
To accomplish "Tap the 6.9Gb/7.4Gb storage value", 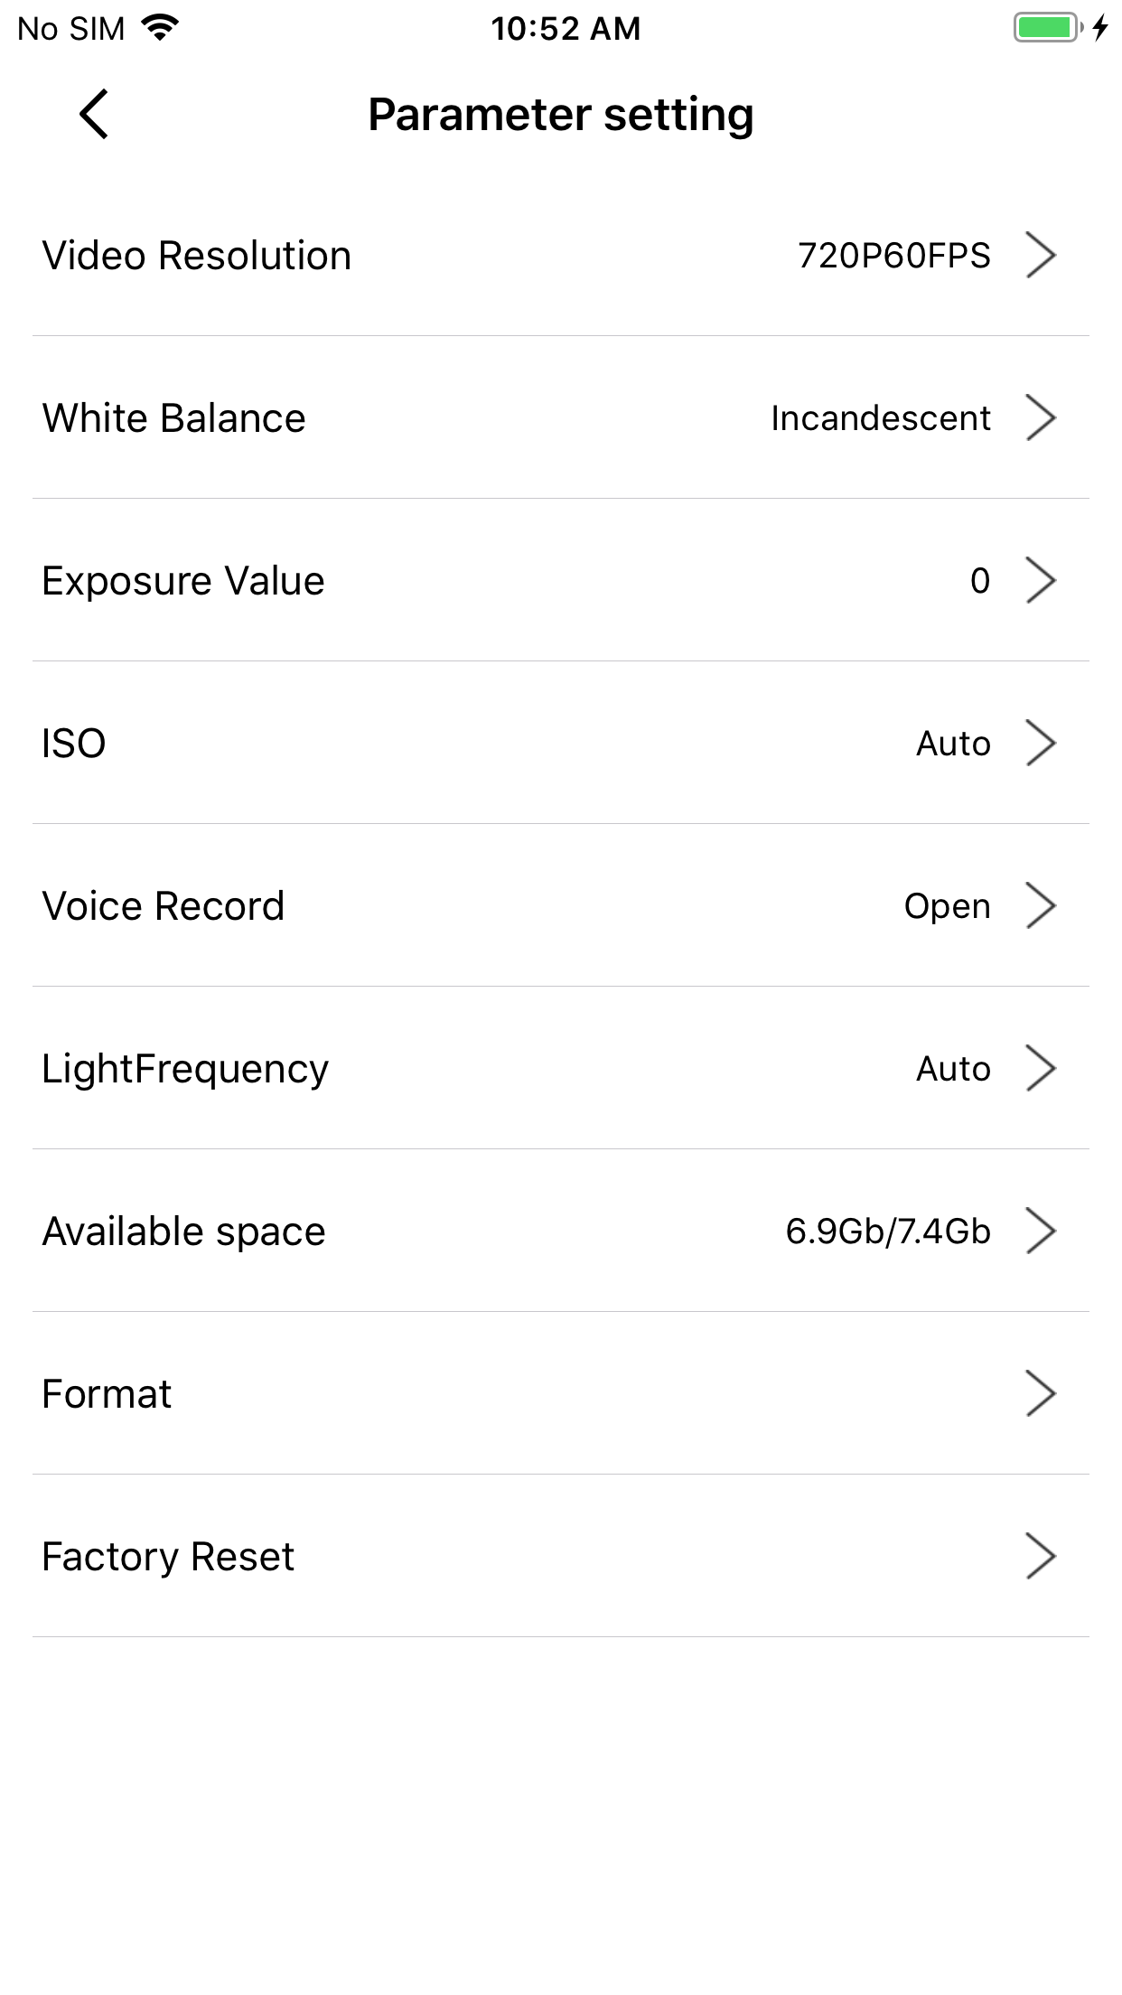I will point(888,1232).
